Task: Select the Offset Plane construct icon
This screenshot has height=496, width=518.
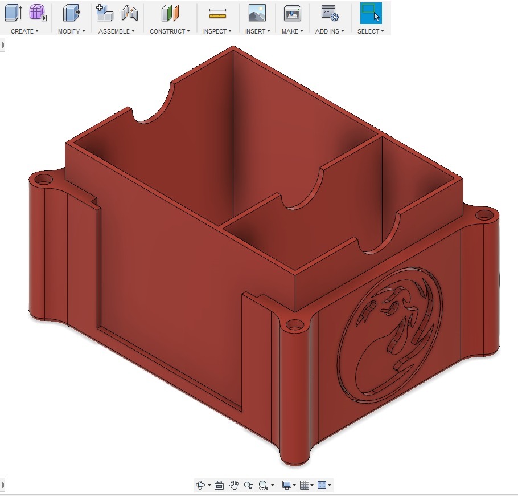Action: coord(170,13)
